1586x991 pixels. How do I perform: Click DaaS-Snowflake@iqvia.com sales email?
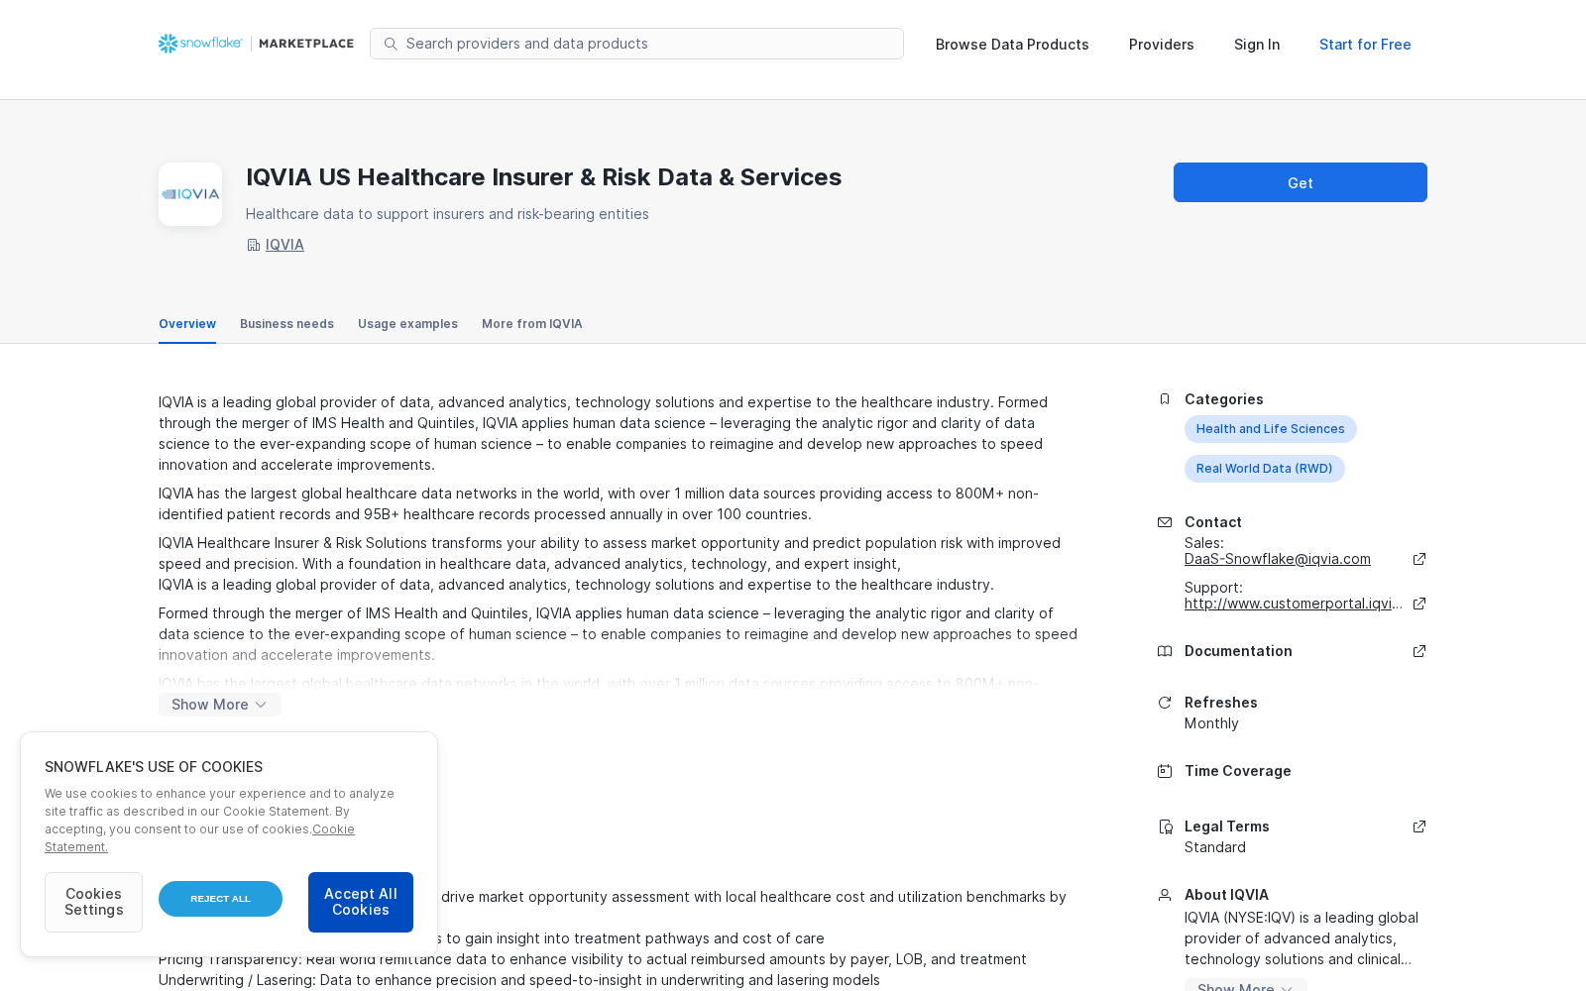pyautogui.click(x=1278, y=559)
